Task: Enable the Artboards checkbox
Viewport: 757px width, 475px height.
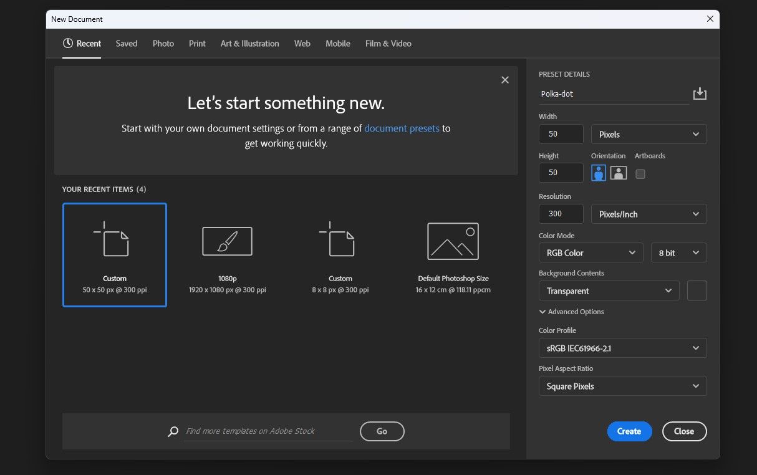Action: pos(640,174)
